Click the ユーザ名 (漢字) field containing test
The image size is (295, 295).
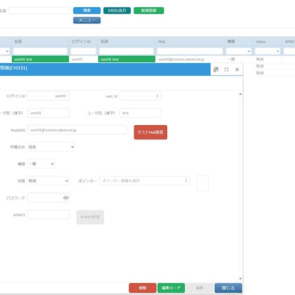pyautogui.click(x=140, y=113)
